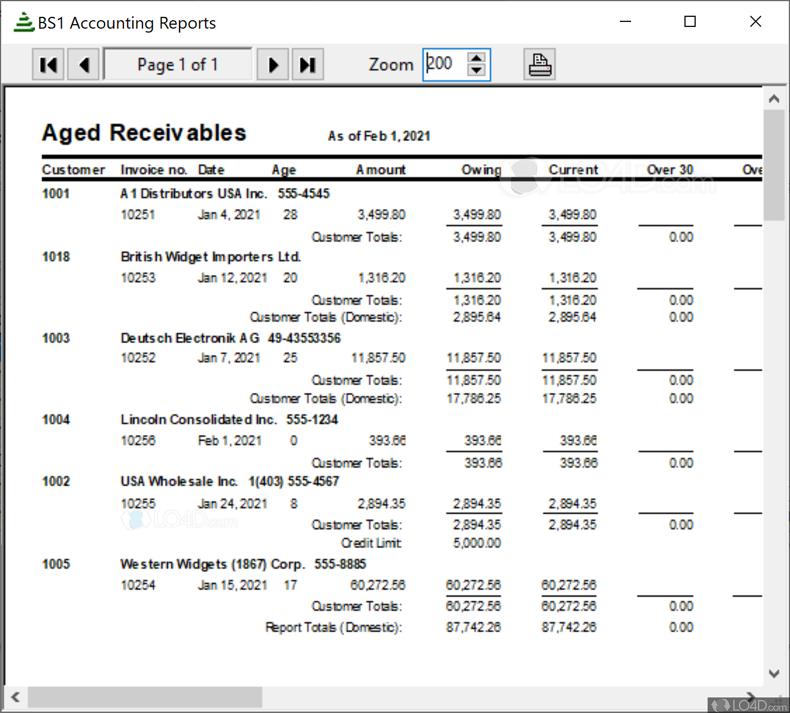Image resolution: width=790 pixels, height=713 pixels.
Task: Click the Credit Limit label
Action: [371, 543]
